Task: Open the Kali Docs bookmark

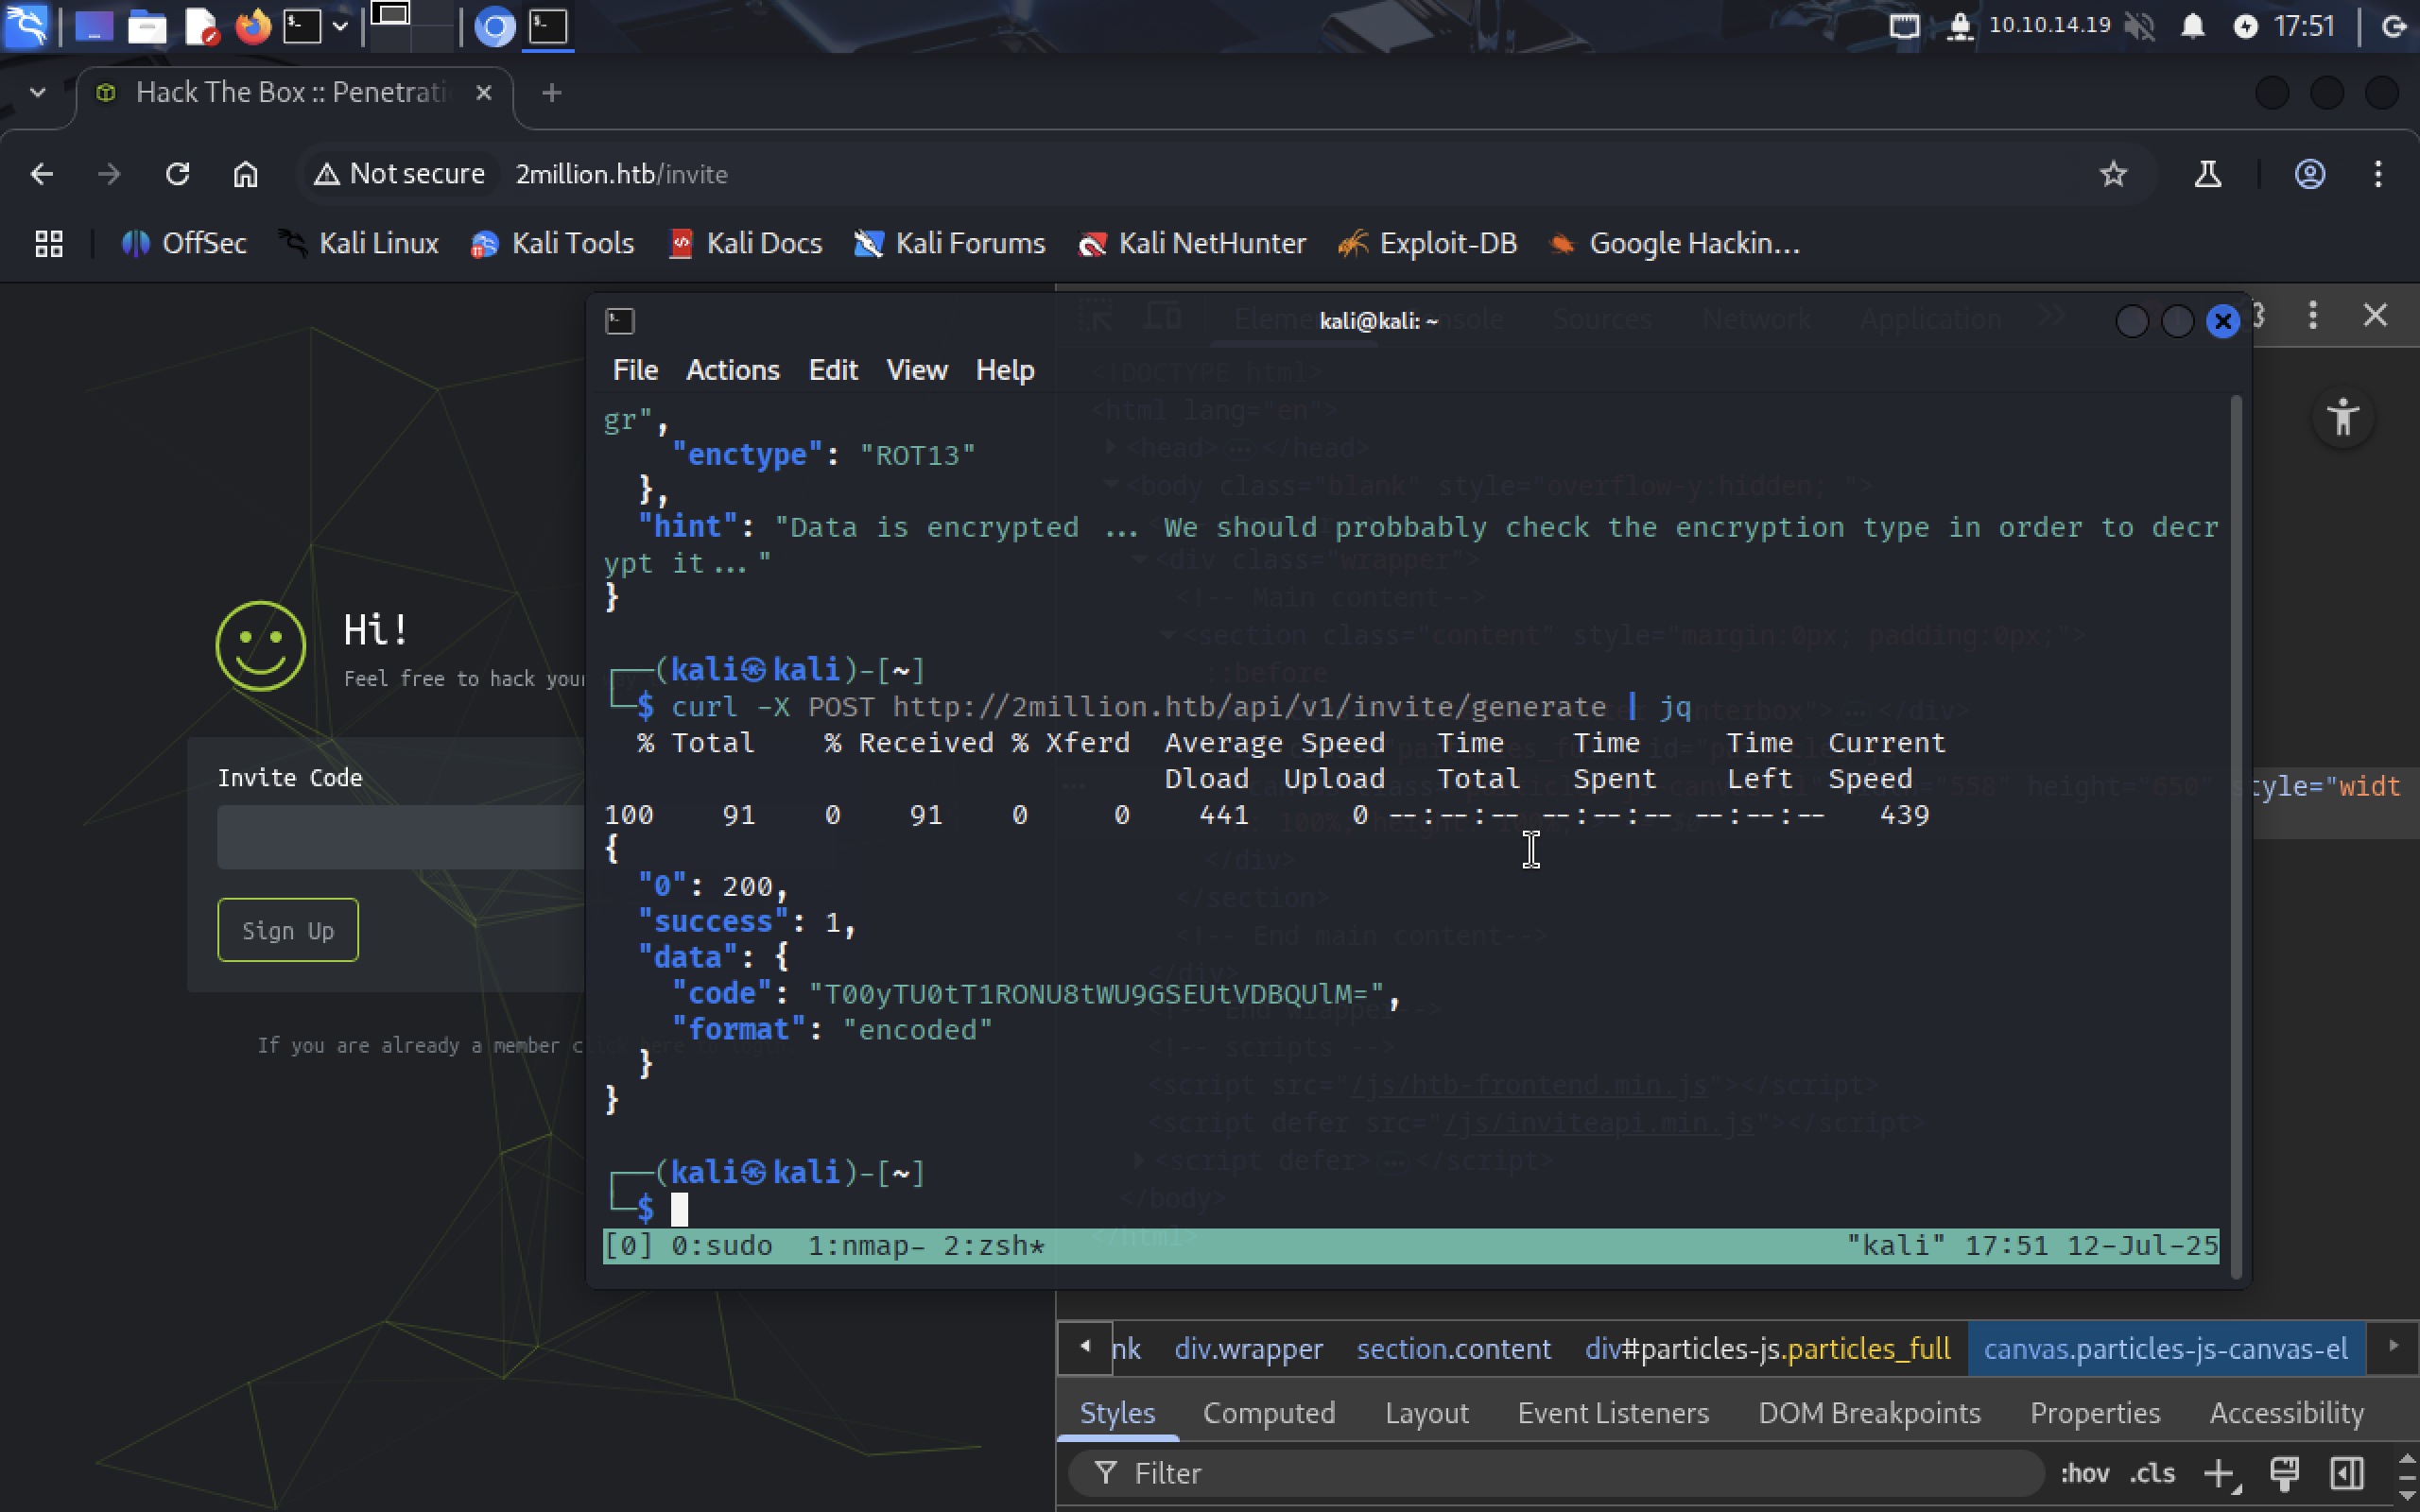Action: (746, 243)
